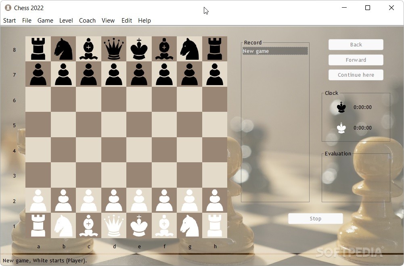Click the black player's 0:00:00 clock time

tap(362, 107)
